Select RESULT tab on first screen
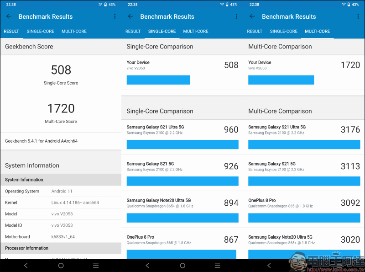This screenshot has width=365, height=272. click(11, 31)
